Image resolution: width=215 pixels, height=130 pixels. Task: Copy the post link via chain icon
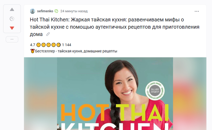click(48, 34)
